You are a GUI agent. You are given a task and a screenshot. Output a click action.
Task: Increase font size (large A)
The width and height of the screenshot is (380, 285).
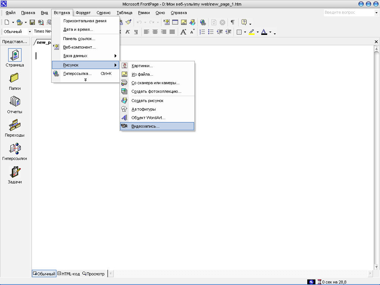(x=183, y=32)
